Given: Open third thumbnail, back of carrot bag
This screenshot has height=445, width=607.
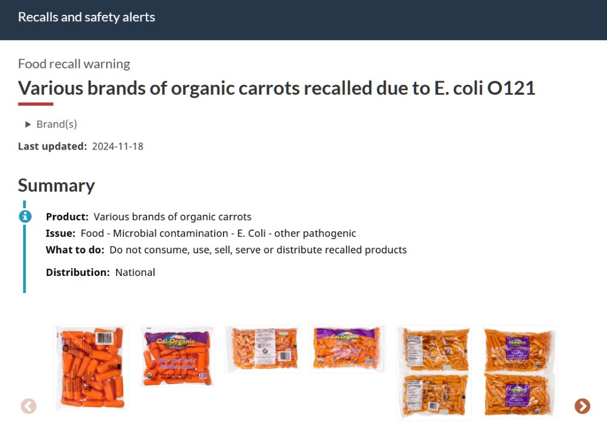Looking at the screenshot, I should (x=263, y=349).
